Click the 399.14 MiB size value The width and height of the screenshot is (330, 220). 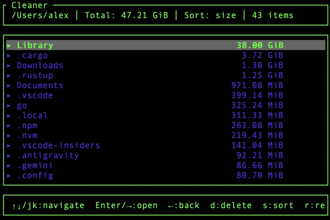[x=257, y=95]
